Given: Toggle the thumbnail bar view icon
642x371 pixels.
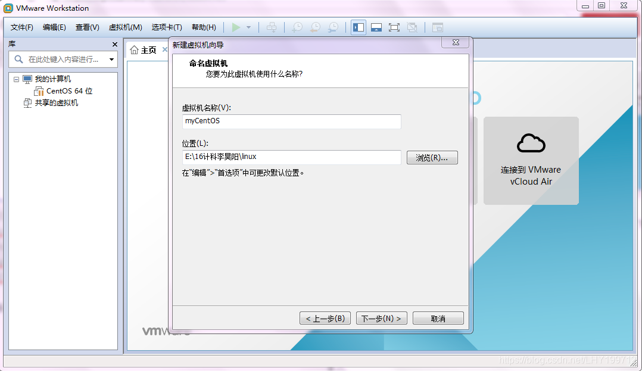Looking at the screenshot, I should tap(376, 27).
